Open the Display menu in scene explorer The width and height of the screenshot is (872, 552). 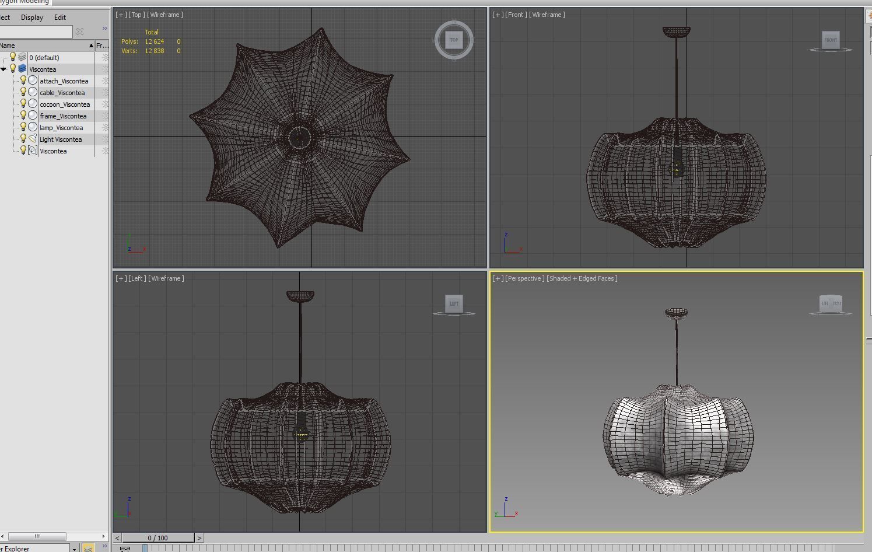click(x=32, y=18)
